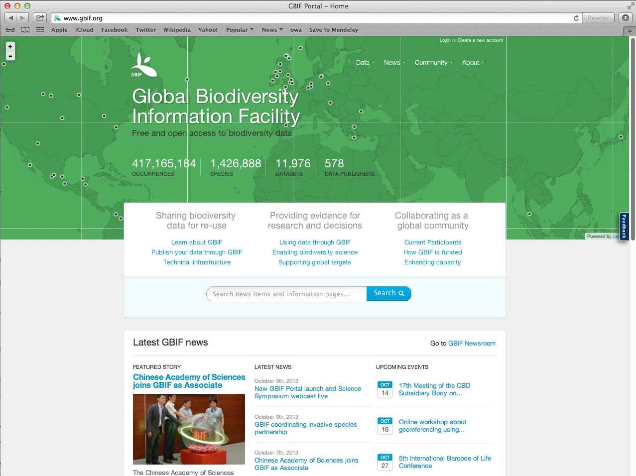Screen dimensions: 636x476
Task: Click the Safari share button
Action: [x=40, y=18]
